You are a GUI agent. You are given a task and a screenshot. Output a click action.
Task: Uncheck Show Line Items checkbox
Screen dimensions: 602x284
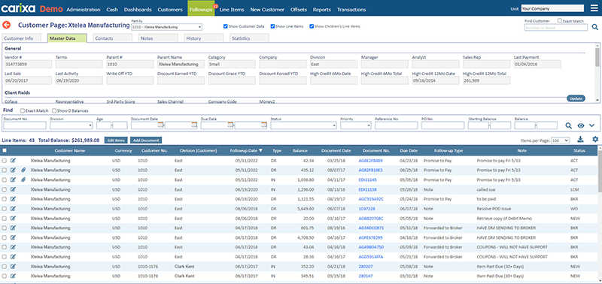click(x=272, y=26)
